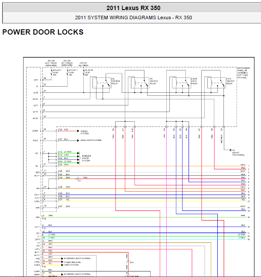Screen dimensions: 261x277
Task: Click the Right Kick Panel ground symbol
Action: point(230,150)
